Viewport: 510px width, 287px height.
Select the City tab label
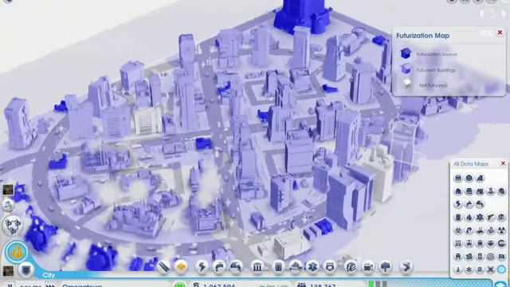tap(49, 275)
